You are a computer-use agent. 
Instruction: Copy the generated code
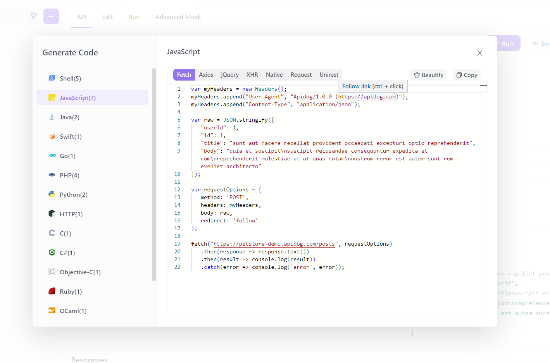(x=467, y=75)
